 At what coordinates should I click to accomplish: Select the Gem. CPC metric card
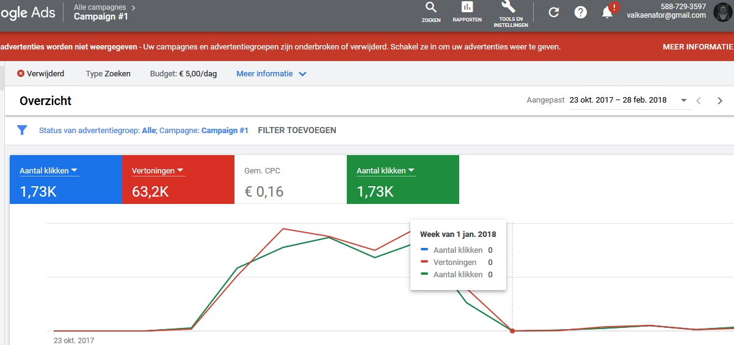(290, 180)
